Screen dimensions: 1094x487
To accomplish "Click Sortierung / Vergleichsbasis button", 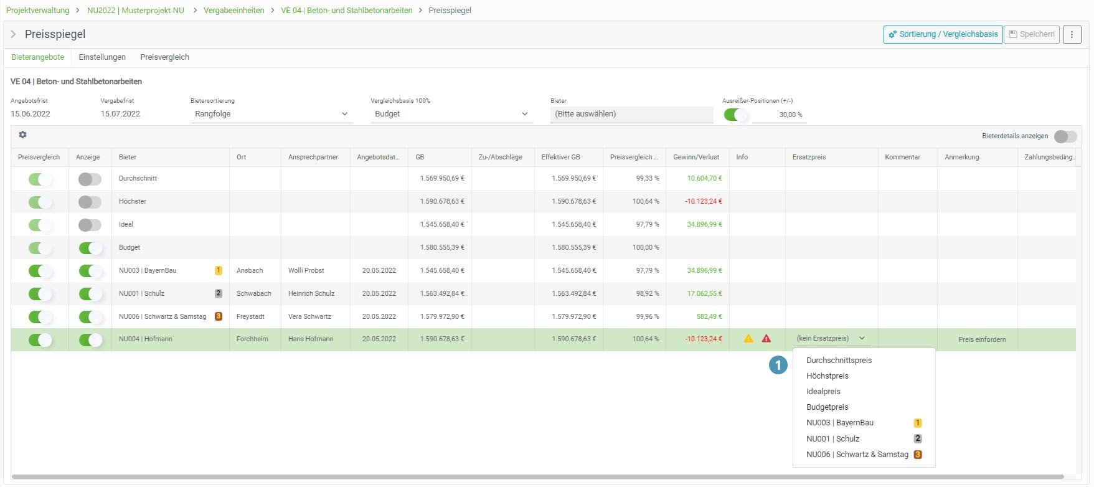I will click(x=943, y=34).
